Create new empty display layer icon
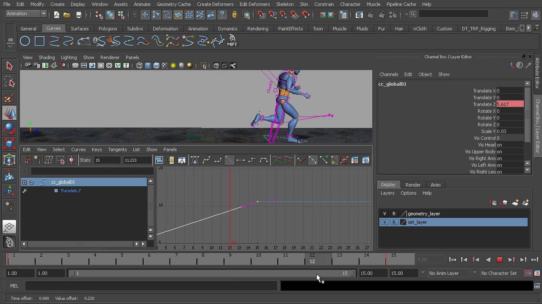Screen dimensions: 542x304 click(x=515, y=203)
